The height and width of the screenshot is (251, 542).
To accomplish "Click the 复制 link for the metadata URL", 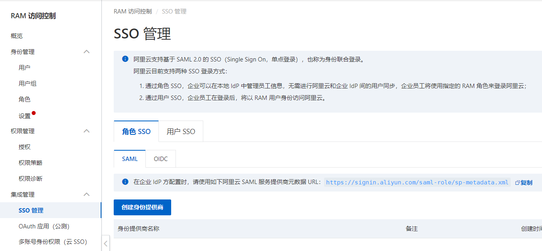I will click(x=527, y=183).
